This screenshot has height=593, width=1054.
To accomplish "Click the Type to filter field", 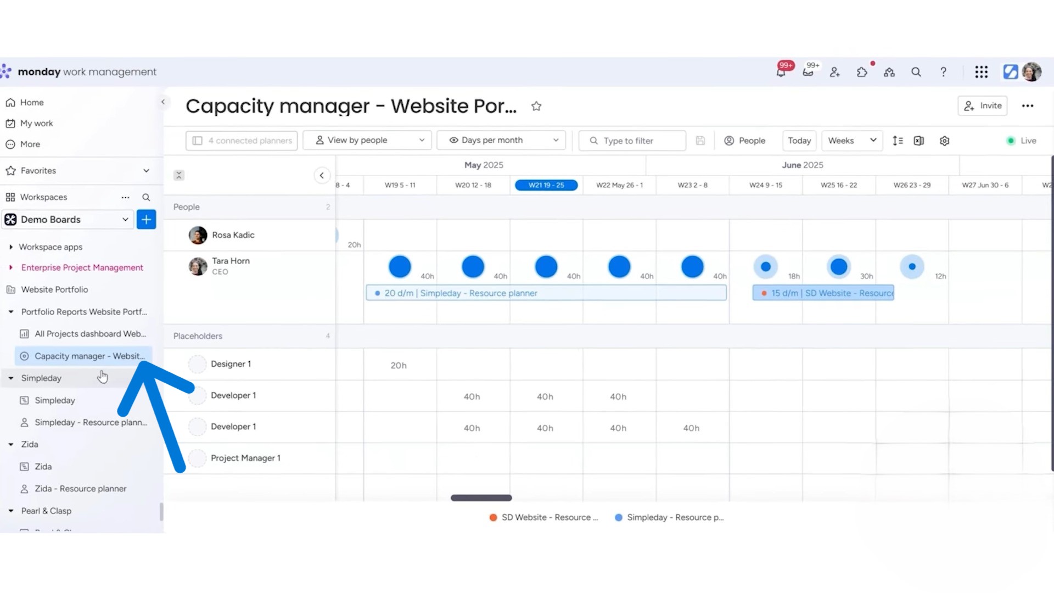I will [x=632, y=141].
